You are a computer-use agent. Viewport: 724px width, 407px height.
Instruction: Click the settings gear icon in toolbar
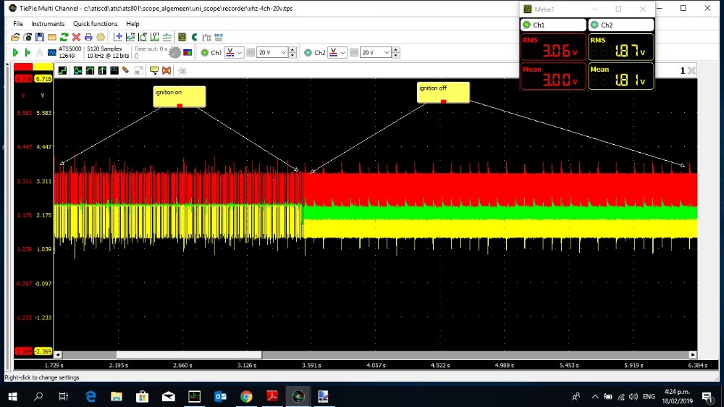101,37
